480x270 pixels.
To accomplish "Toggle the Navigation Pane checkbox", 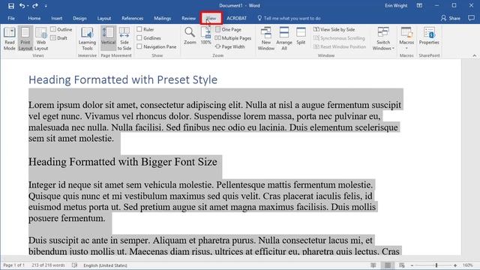I will tap(139, 46).
